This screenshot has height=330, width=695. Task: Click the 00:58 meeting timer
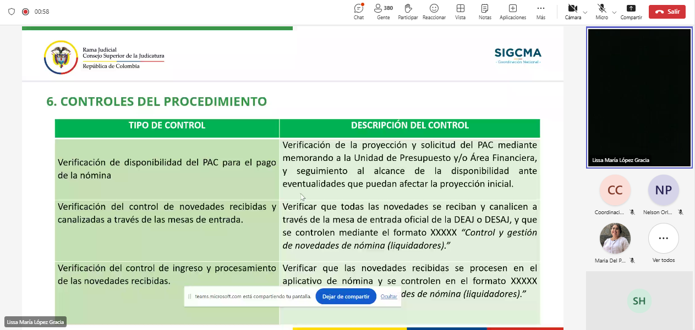tap(42, 12)
